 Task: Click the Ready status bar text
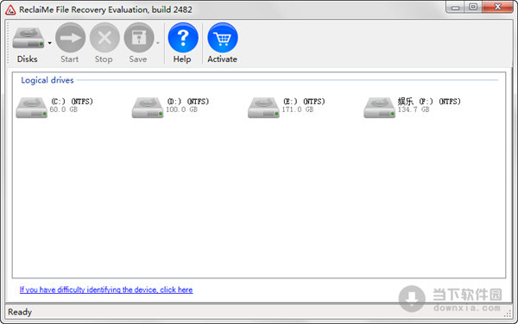[20, 312]
